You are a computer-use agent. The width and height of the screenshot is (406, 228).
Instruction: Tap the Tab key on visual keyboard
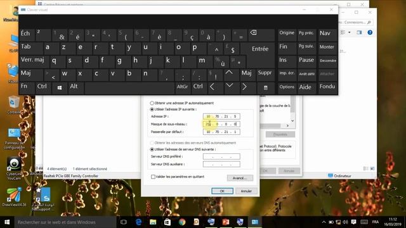coord(31,48)
